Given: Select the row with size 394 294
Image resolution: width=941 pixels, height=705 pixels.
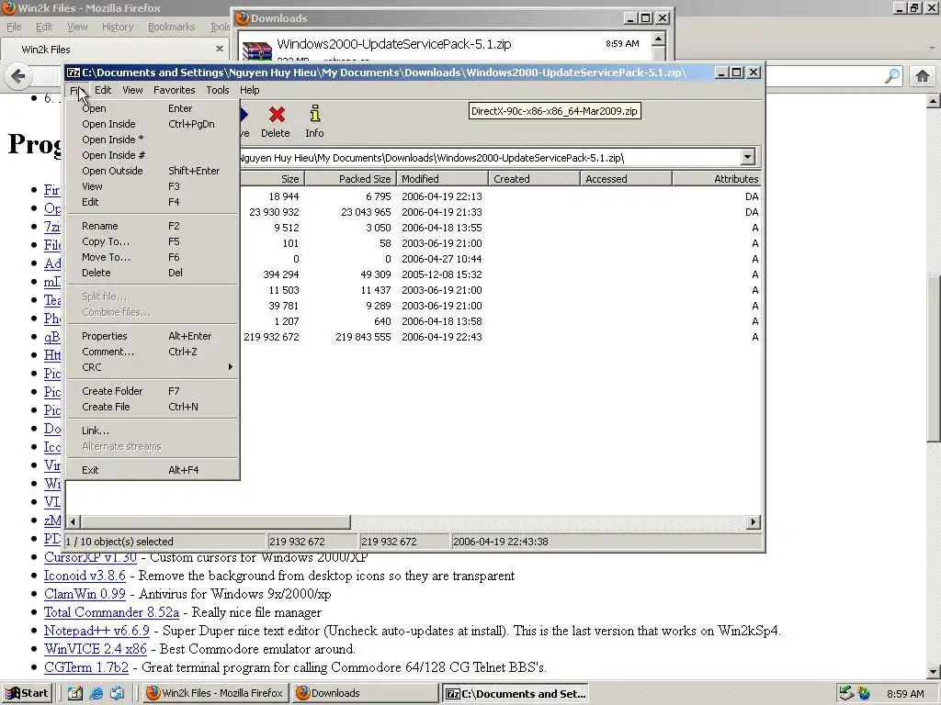Looking at the screenshot, I should (x=501, y=274).
